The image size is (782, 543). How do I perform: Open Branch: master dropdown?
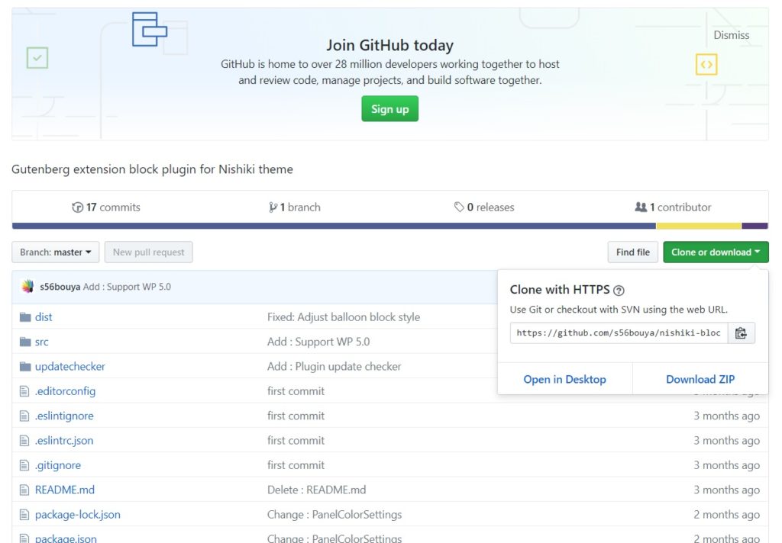click(55, 252)
